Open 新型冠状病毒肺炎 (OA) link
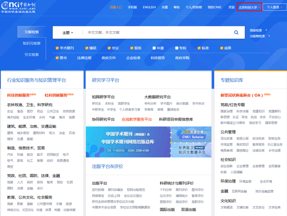 pos(242,95)
